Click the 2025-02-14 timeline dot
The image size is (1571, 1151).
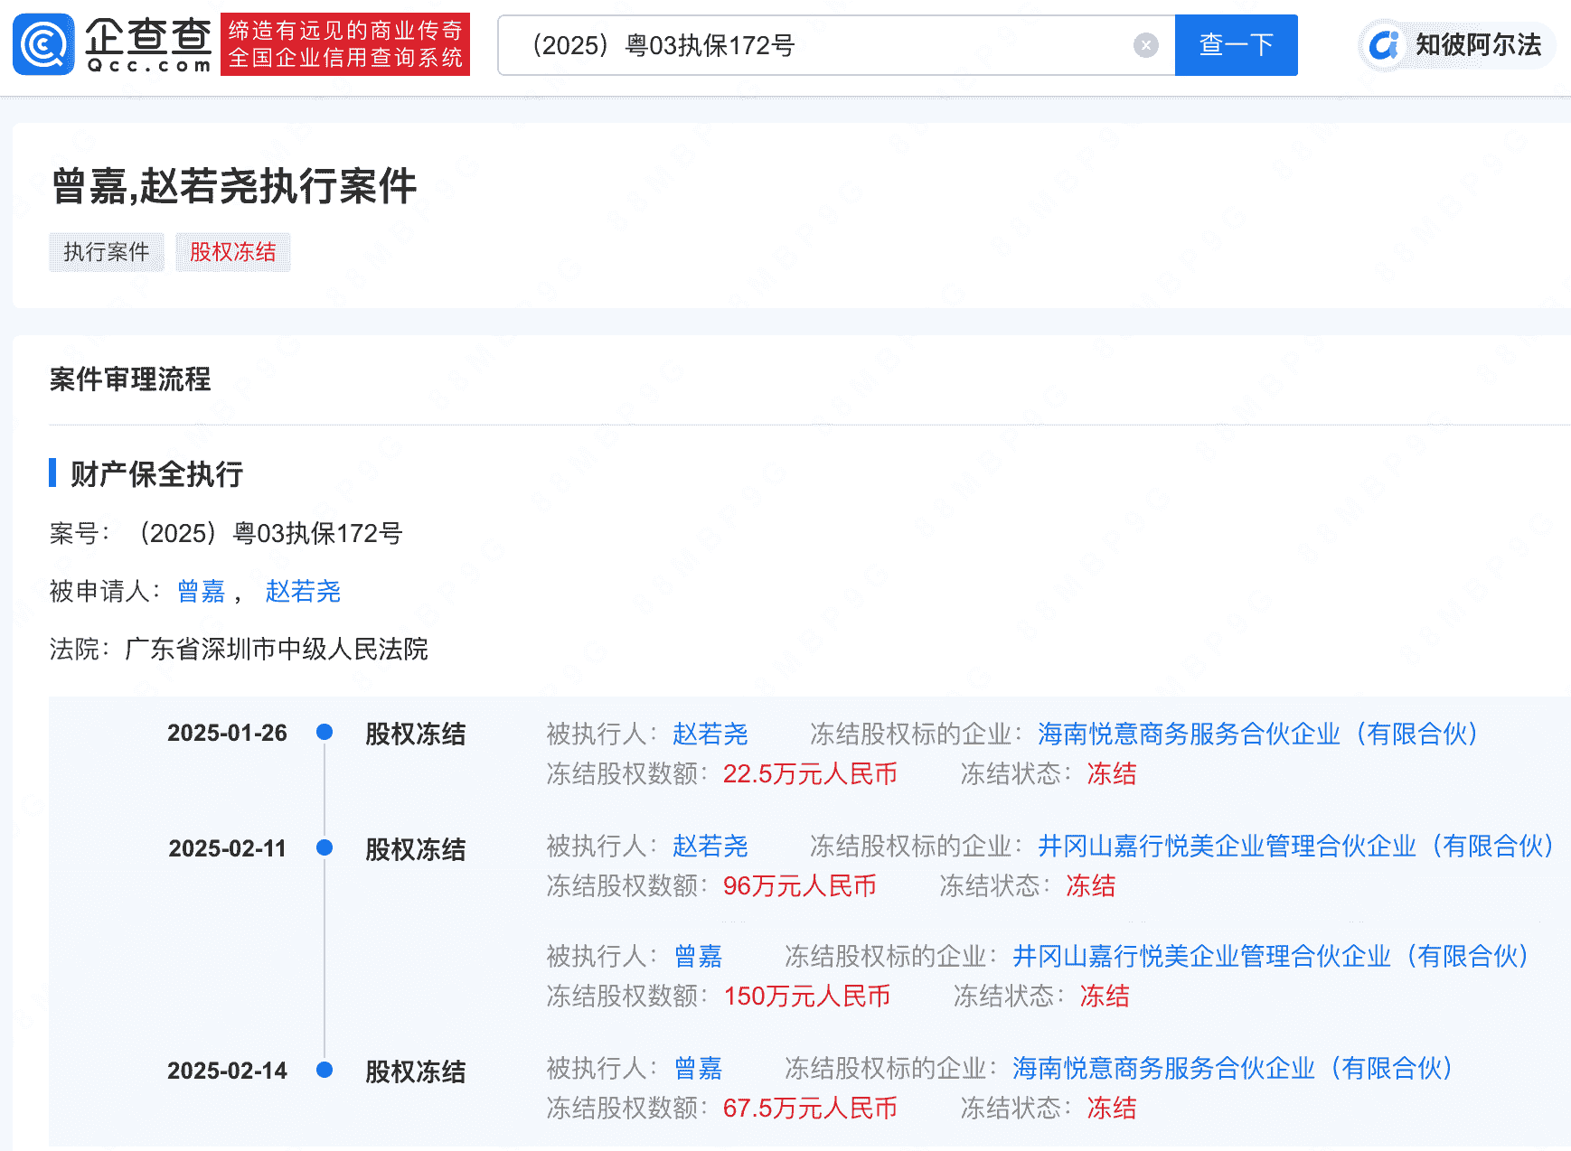pyautogui.click(x=325, y=1071)
